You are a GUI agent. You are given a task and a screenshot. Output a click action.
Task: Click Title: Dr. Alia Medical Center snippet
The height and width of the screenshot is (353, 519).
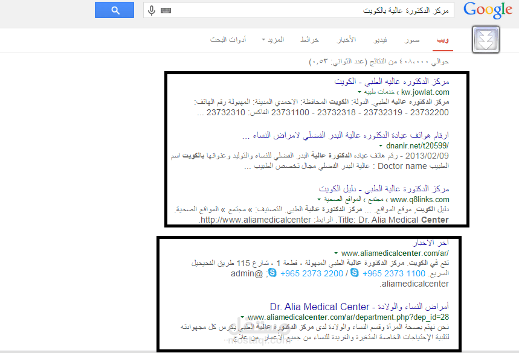pos(393,220)
